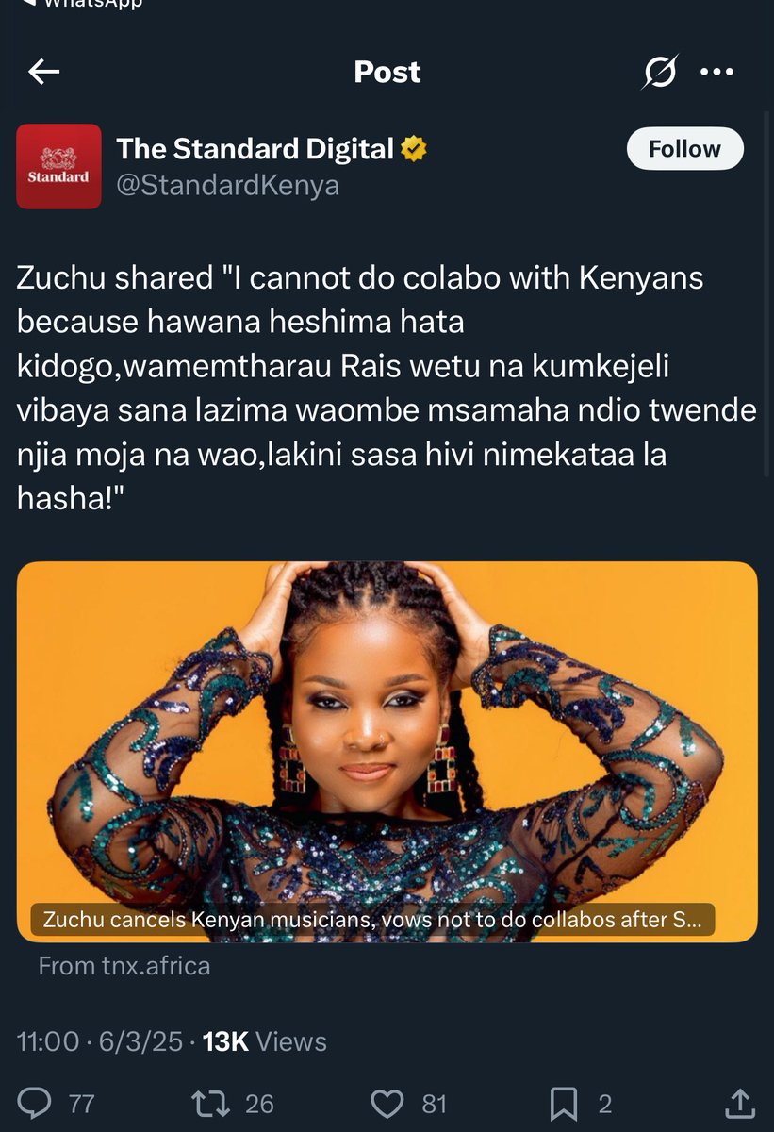Image resolution: width=774 pixels, height=1132 pixels.
Task: Tap the @StandardKenya handle
Action: pos(227,184)
